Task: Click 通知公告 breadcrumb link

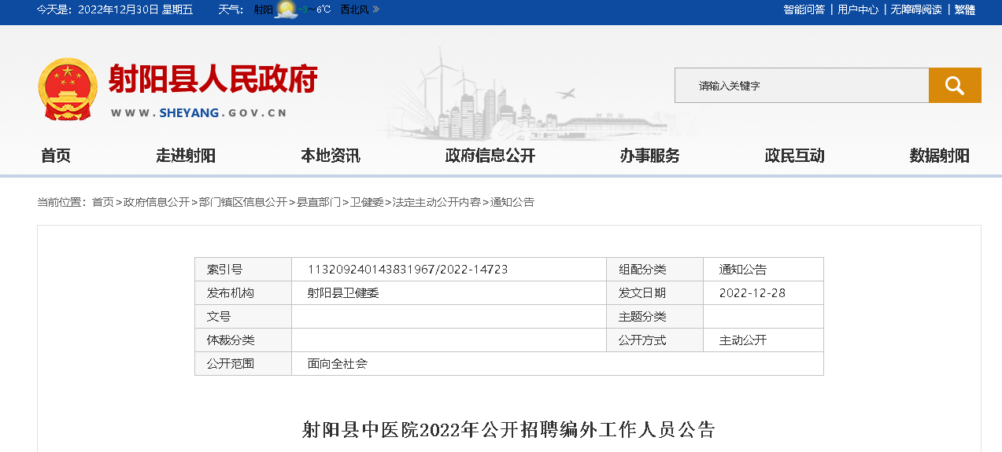Action: 512,202
